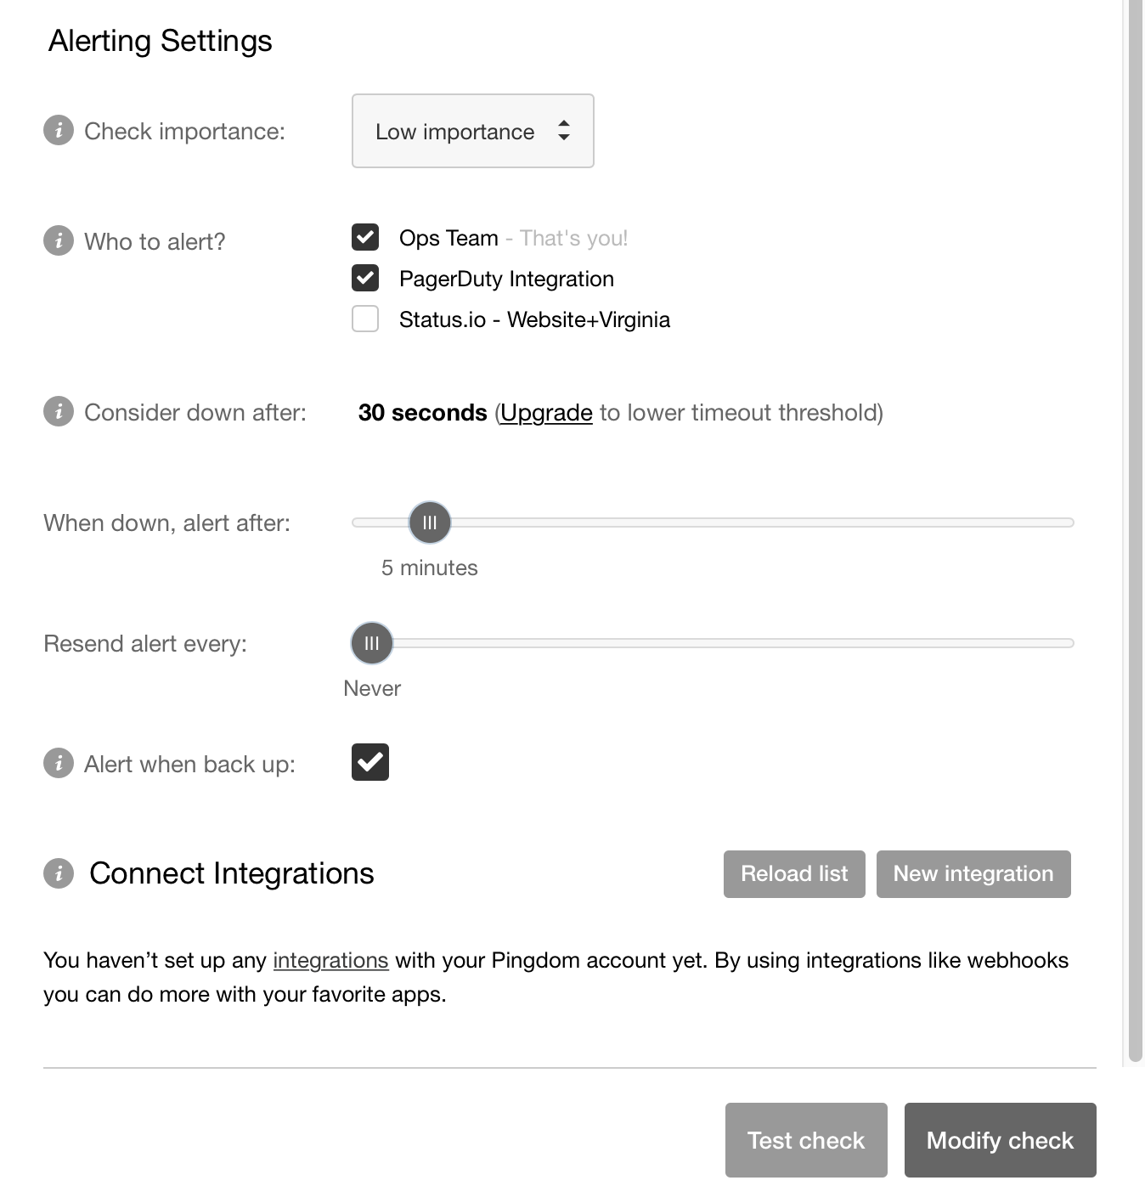Click the Modify check button
The image size is (1145, 1203).
tap(1001, 1140)
